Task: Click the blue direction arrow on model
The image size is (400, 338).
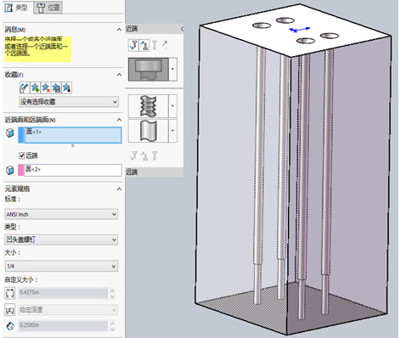Action: (x=300, y=30)
